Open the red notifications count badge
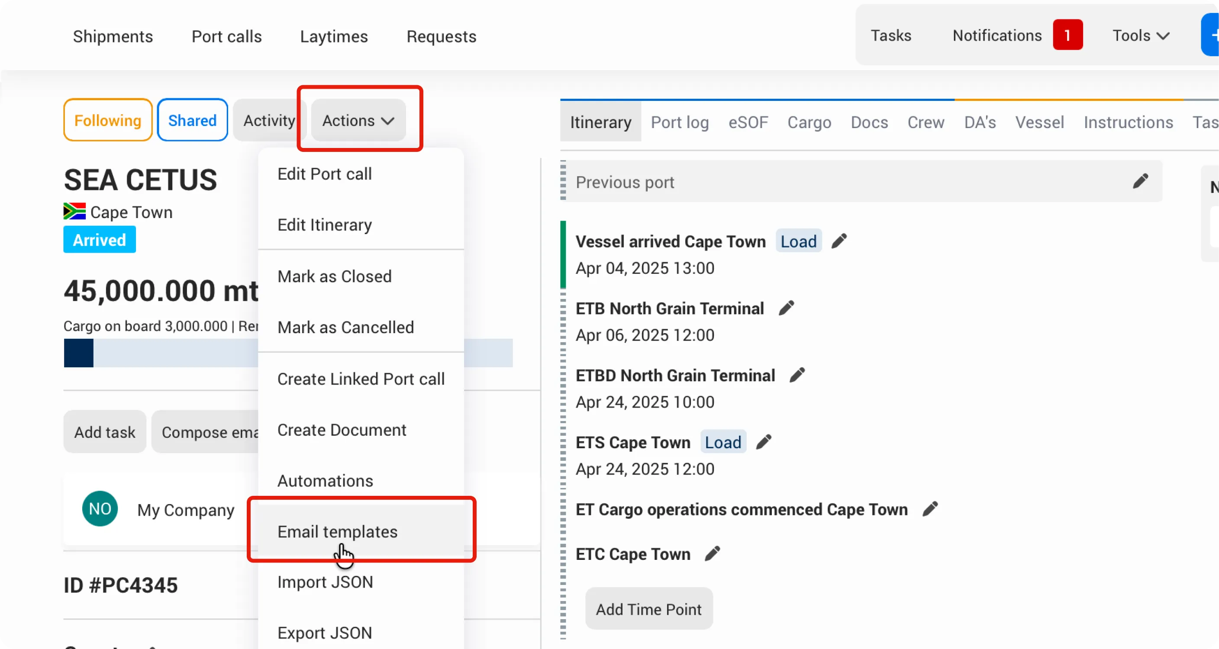This screenshot has width=1219, height=649. tap(1067, 35)
